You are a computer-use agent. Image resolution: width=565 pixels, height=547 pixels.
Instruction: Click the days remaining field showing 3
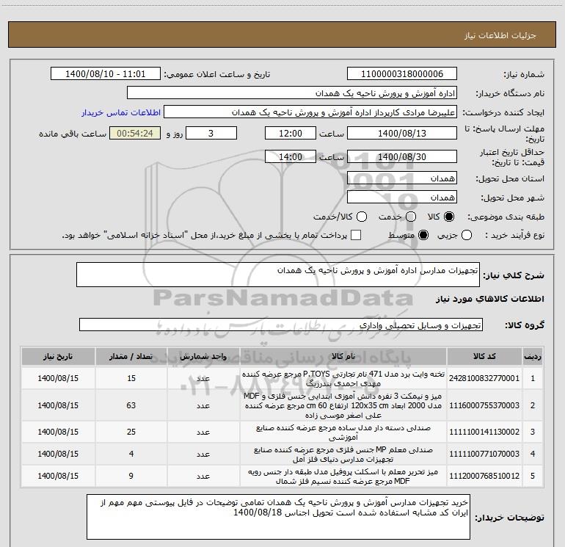coord(211,133)
